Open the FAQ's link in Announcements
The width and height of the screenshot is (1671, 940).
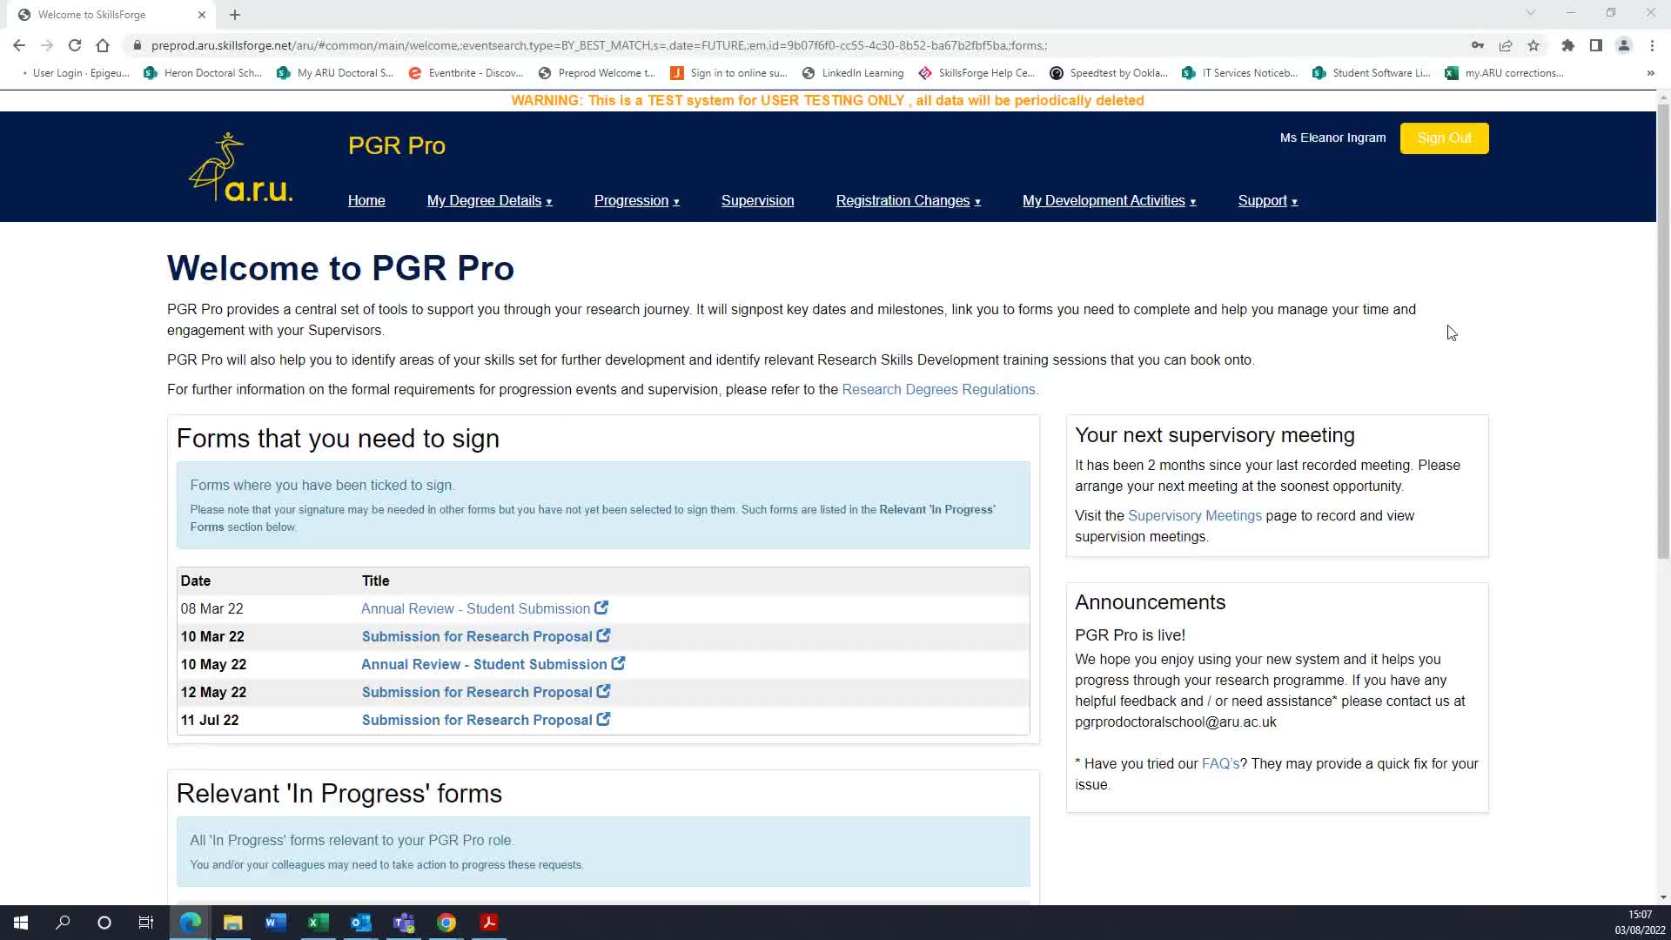point(1220,764)
